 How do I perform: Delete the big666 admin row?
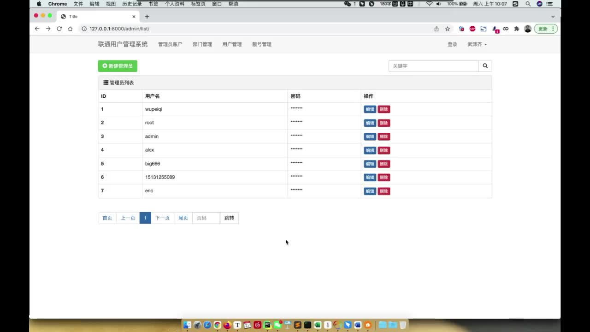[384, 164]
